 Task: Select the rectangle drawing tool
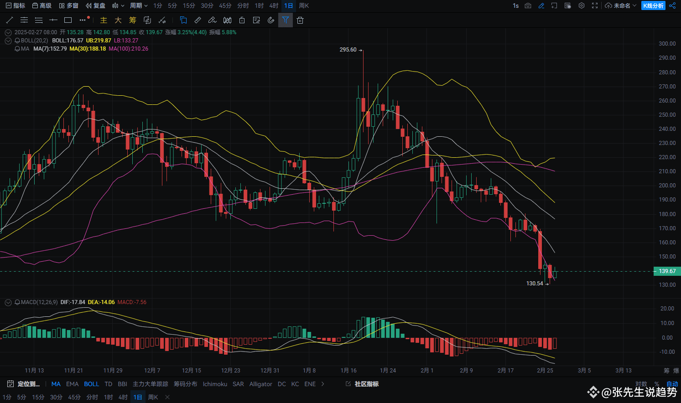point(68,20)
